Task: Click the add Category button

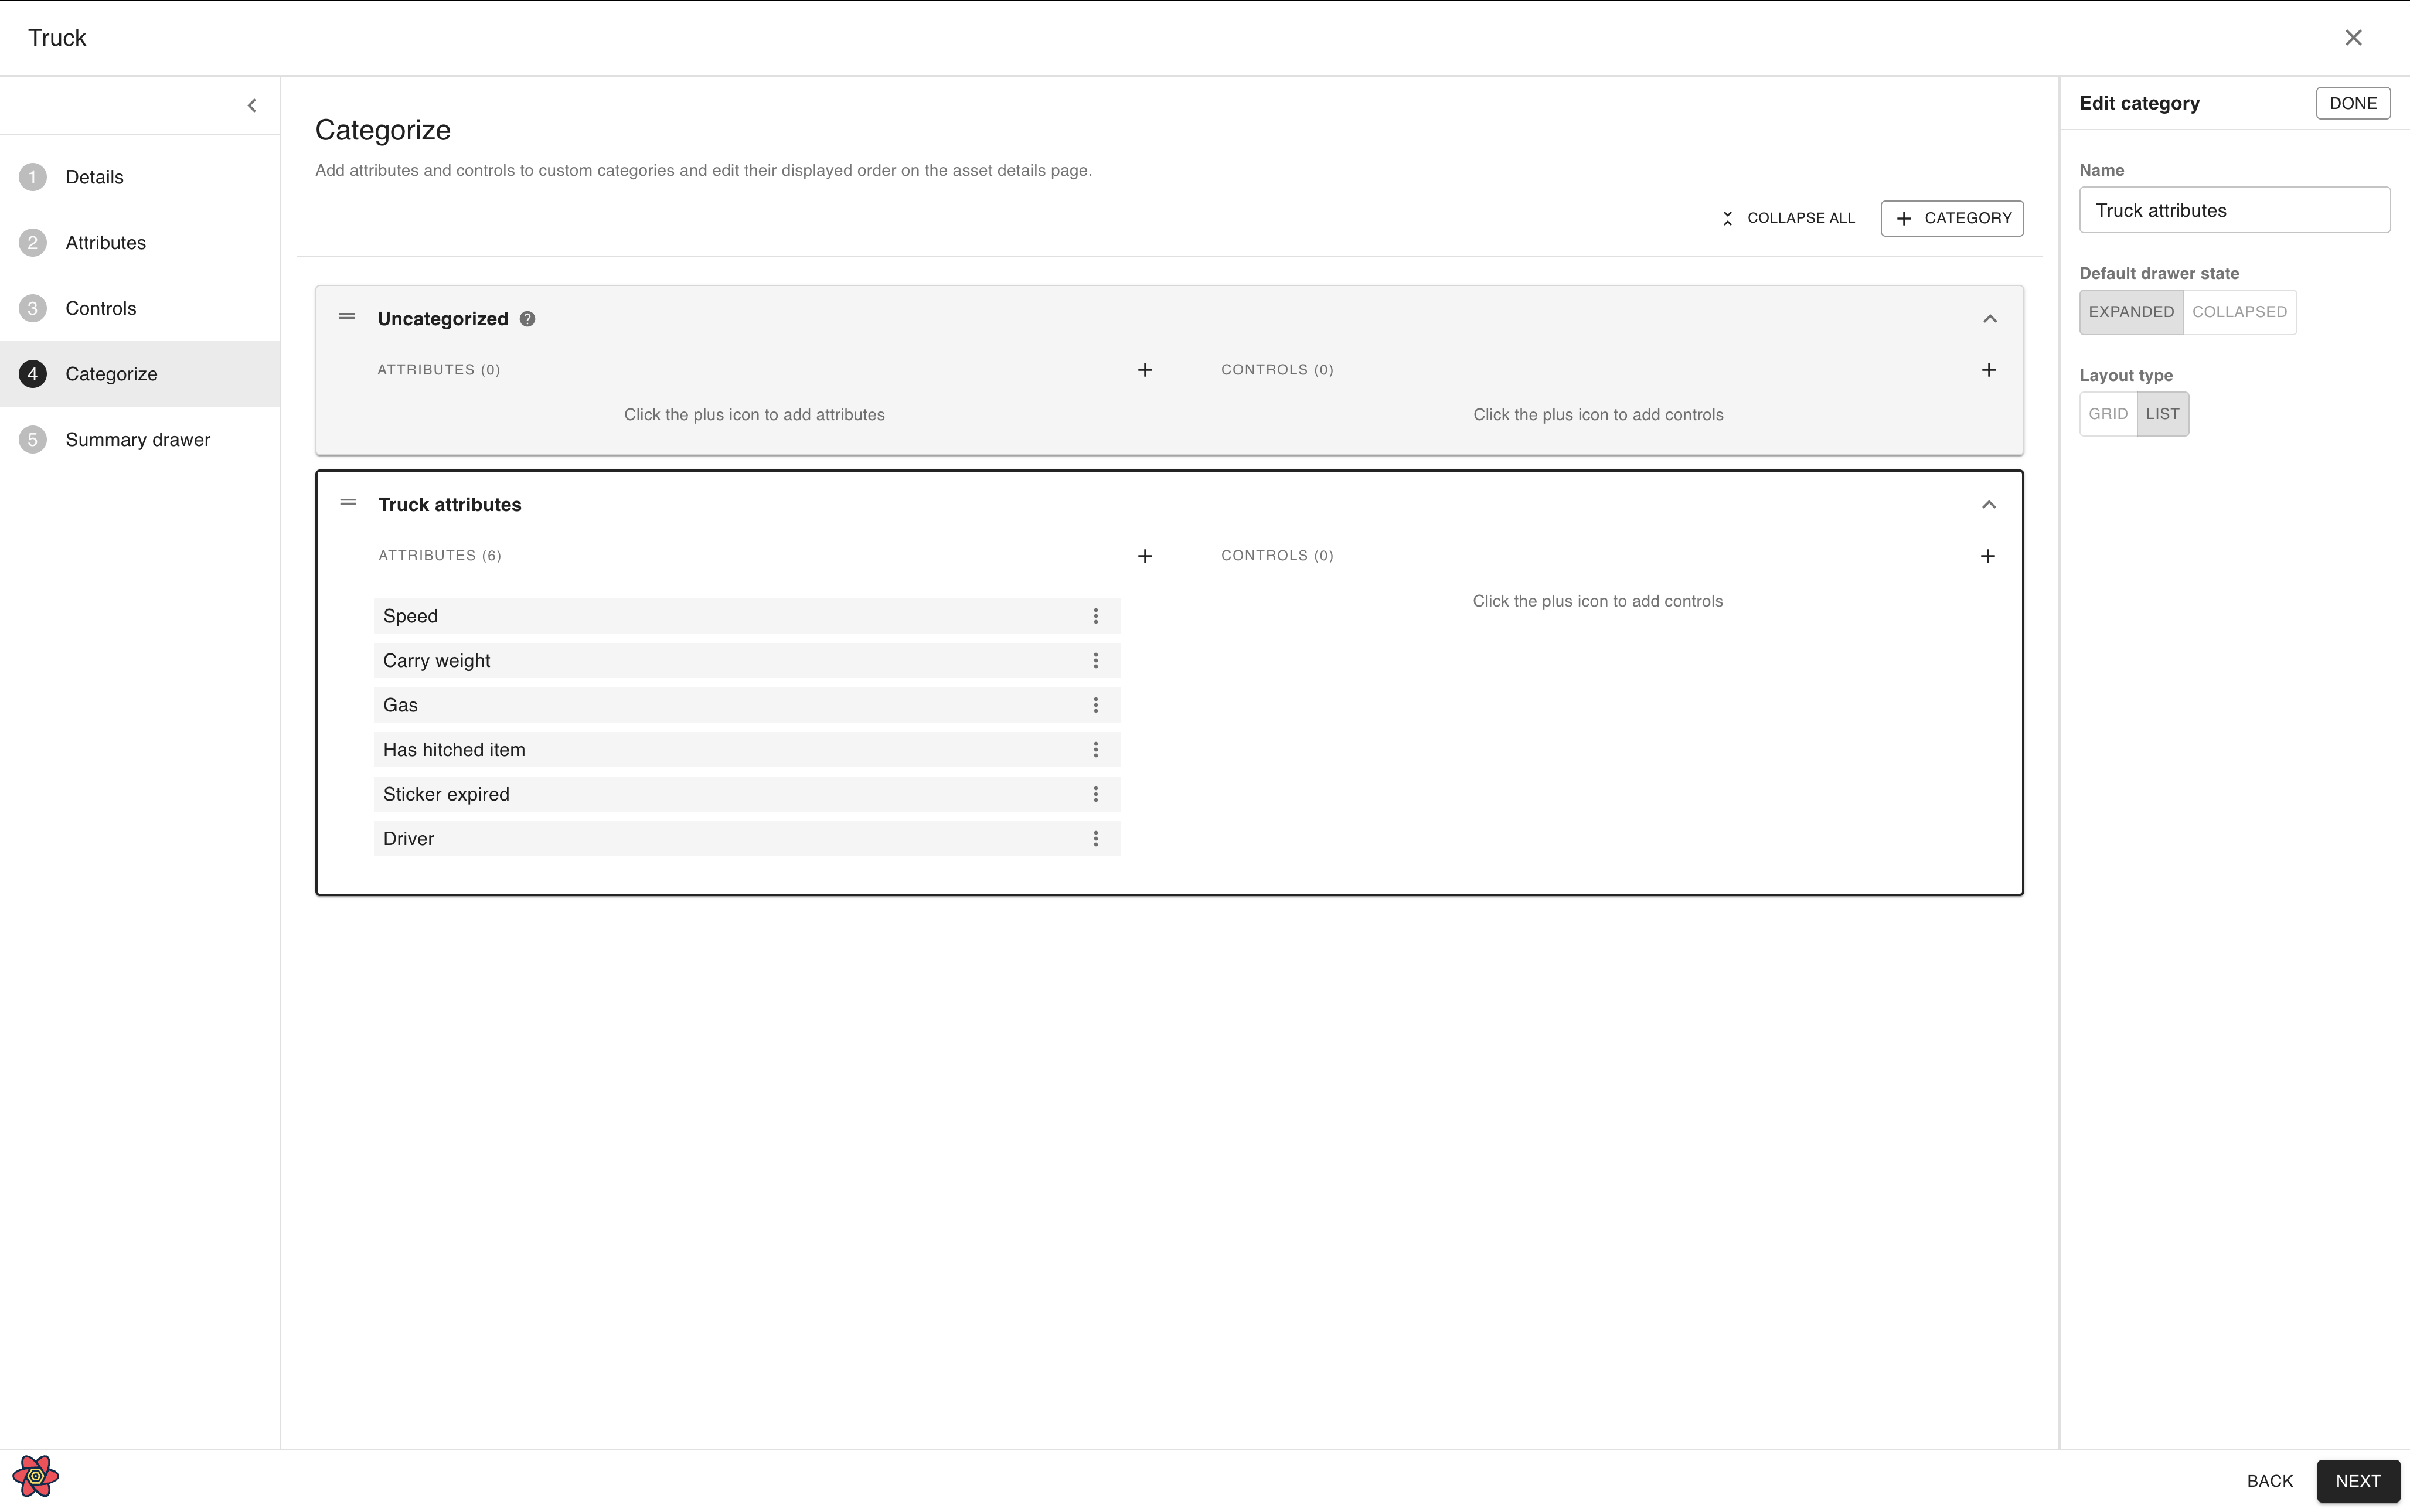Action: coord(1951,218)
